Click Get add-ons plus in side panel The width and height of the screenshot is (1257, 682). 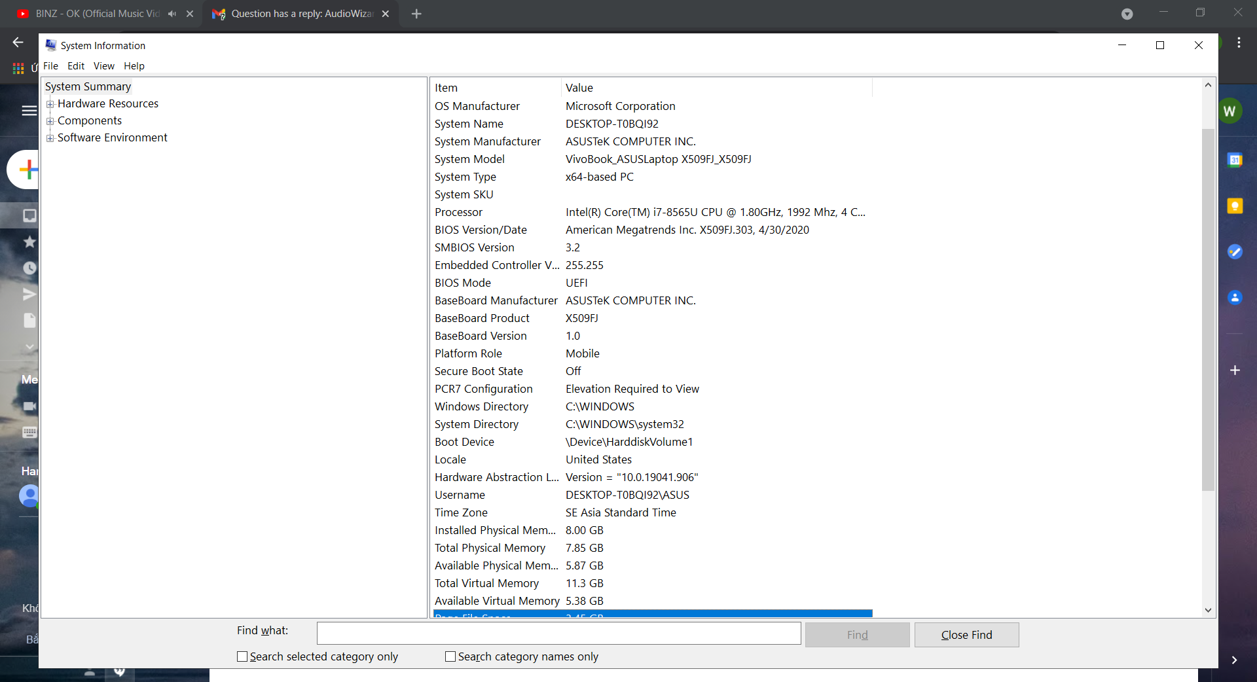[1235, 370]
